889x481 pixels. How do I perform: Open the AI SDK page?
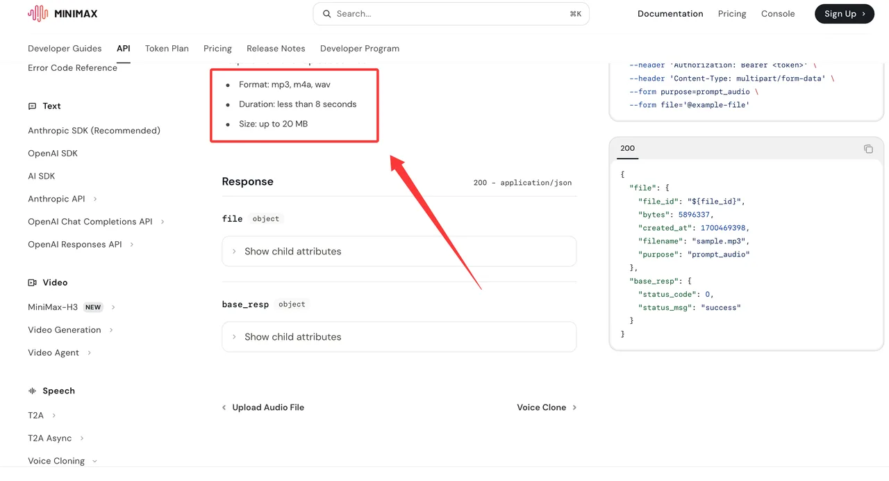click(x=42, y=177)
